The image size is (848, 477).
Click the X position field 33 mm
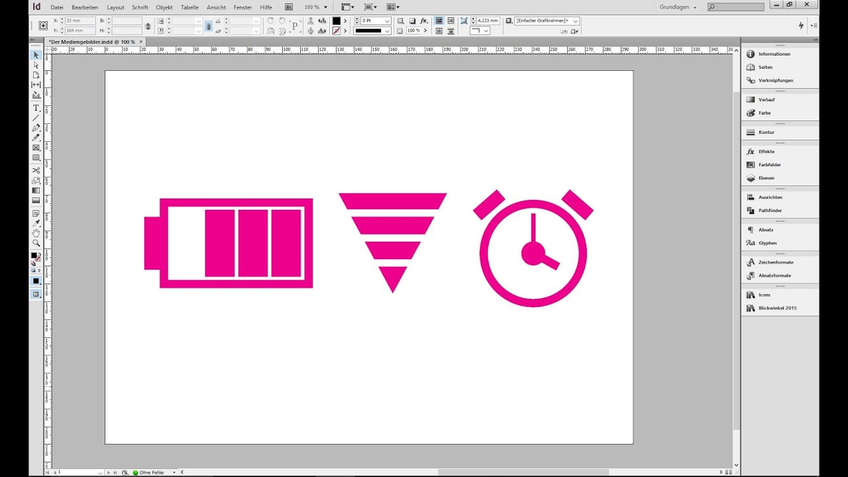coord(81,21)
